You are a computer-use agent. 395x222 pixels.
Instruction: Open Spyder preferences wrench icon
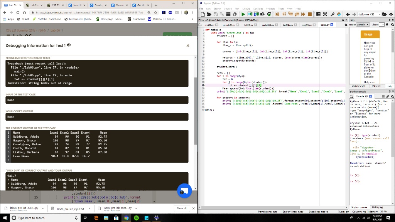(x=333, y=14)
